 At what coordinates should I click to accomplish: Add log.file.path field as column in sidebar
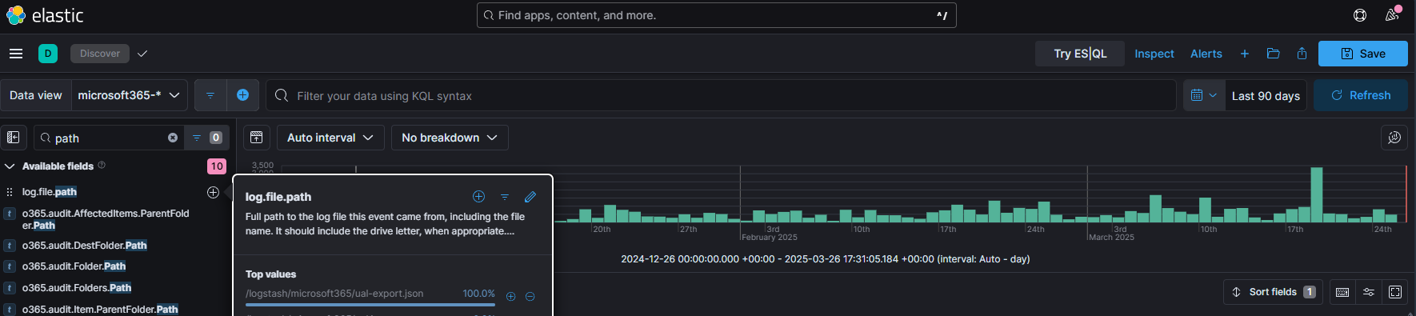[213, 192]
